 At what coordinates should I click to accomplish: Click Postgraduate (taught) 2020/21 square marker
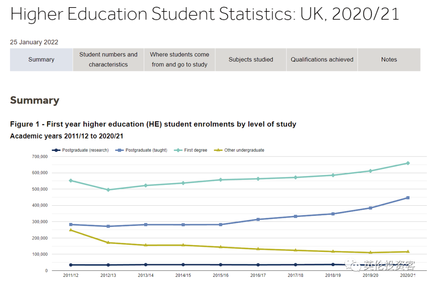408,197
